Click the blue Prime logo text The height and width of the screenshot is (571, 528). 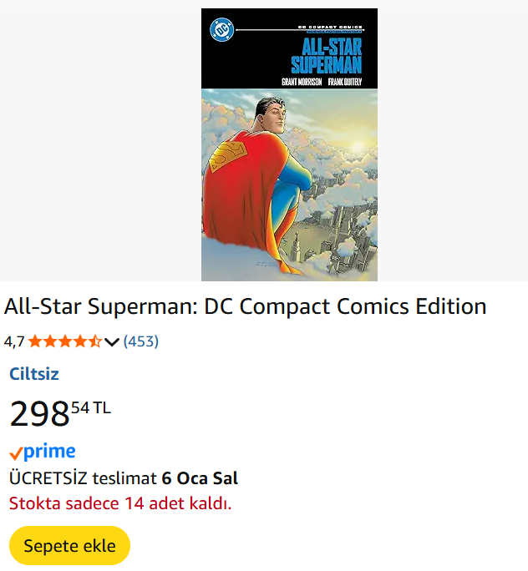49,452
